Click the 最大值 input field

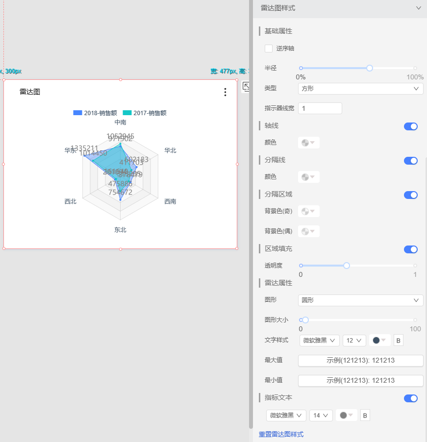click(360, 361)
